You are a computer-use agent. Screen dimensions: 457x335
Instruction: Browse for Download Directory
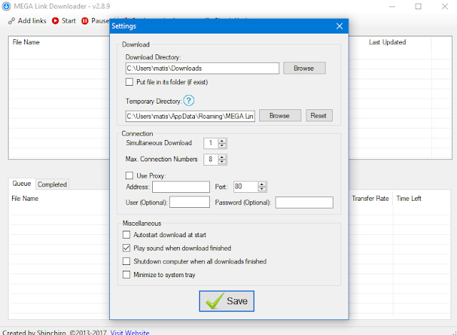pos(304,69)
